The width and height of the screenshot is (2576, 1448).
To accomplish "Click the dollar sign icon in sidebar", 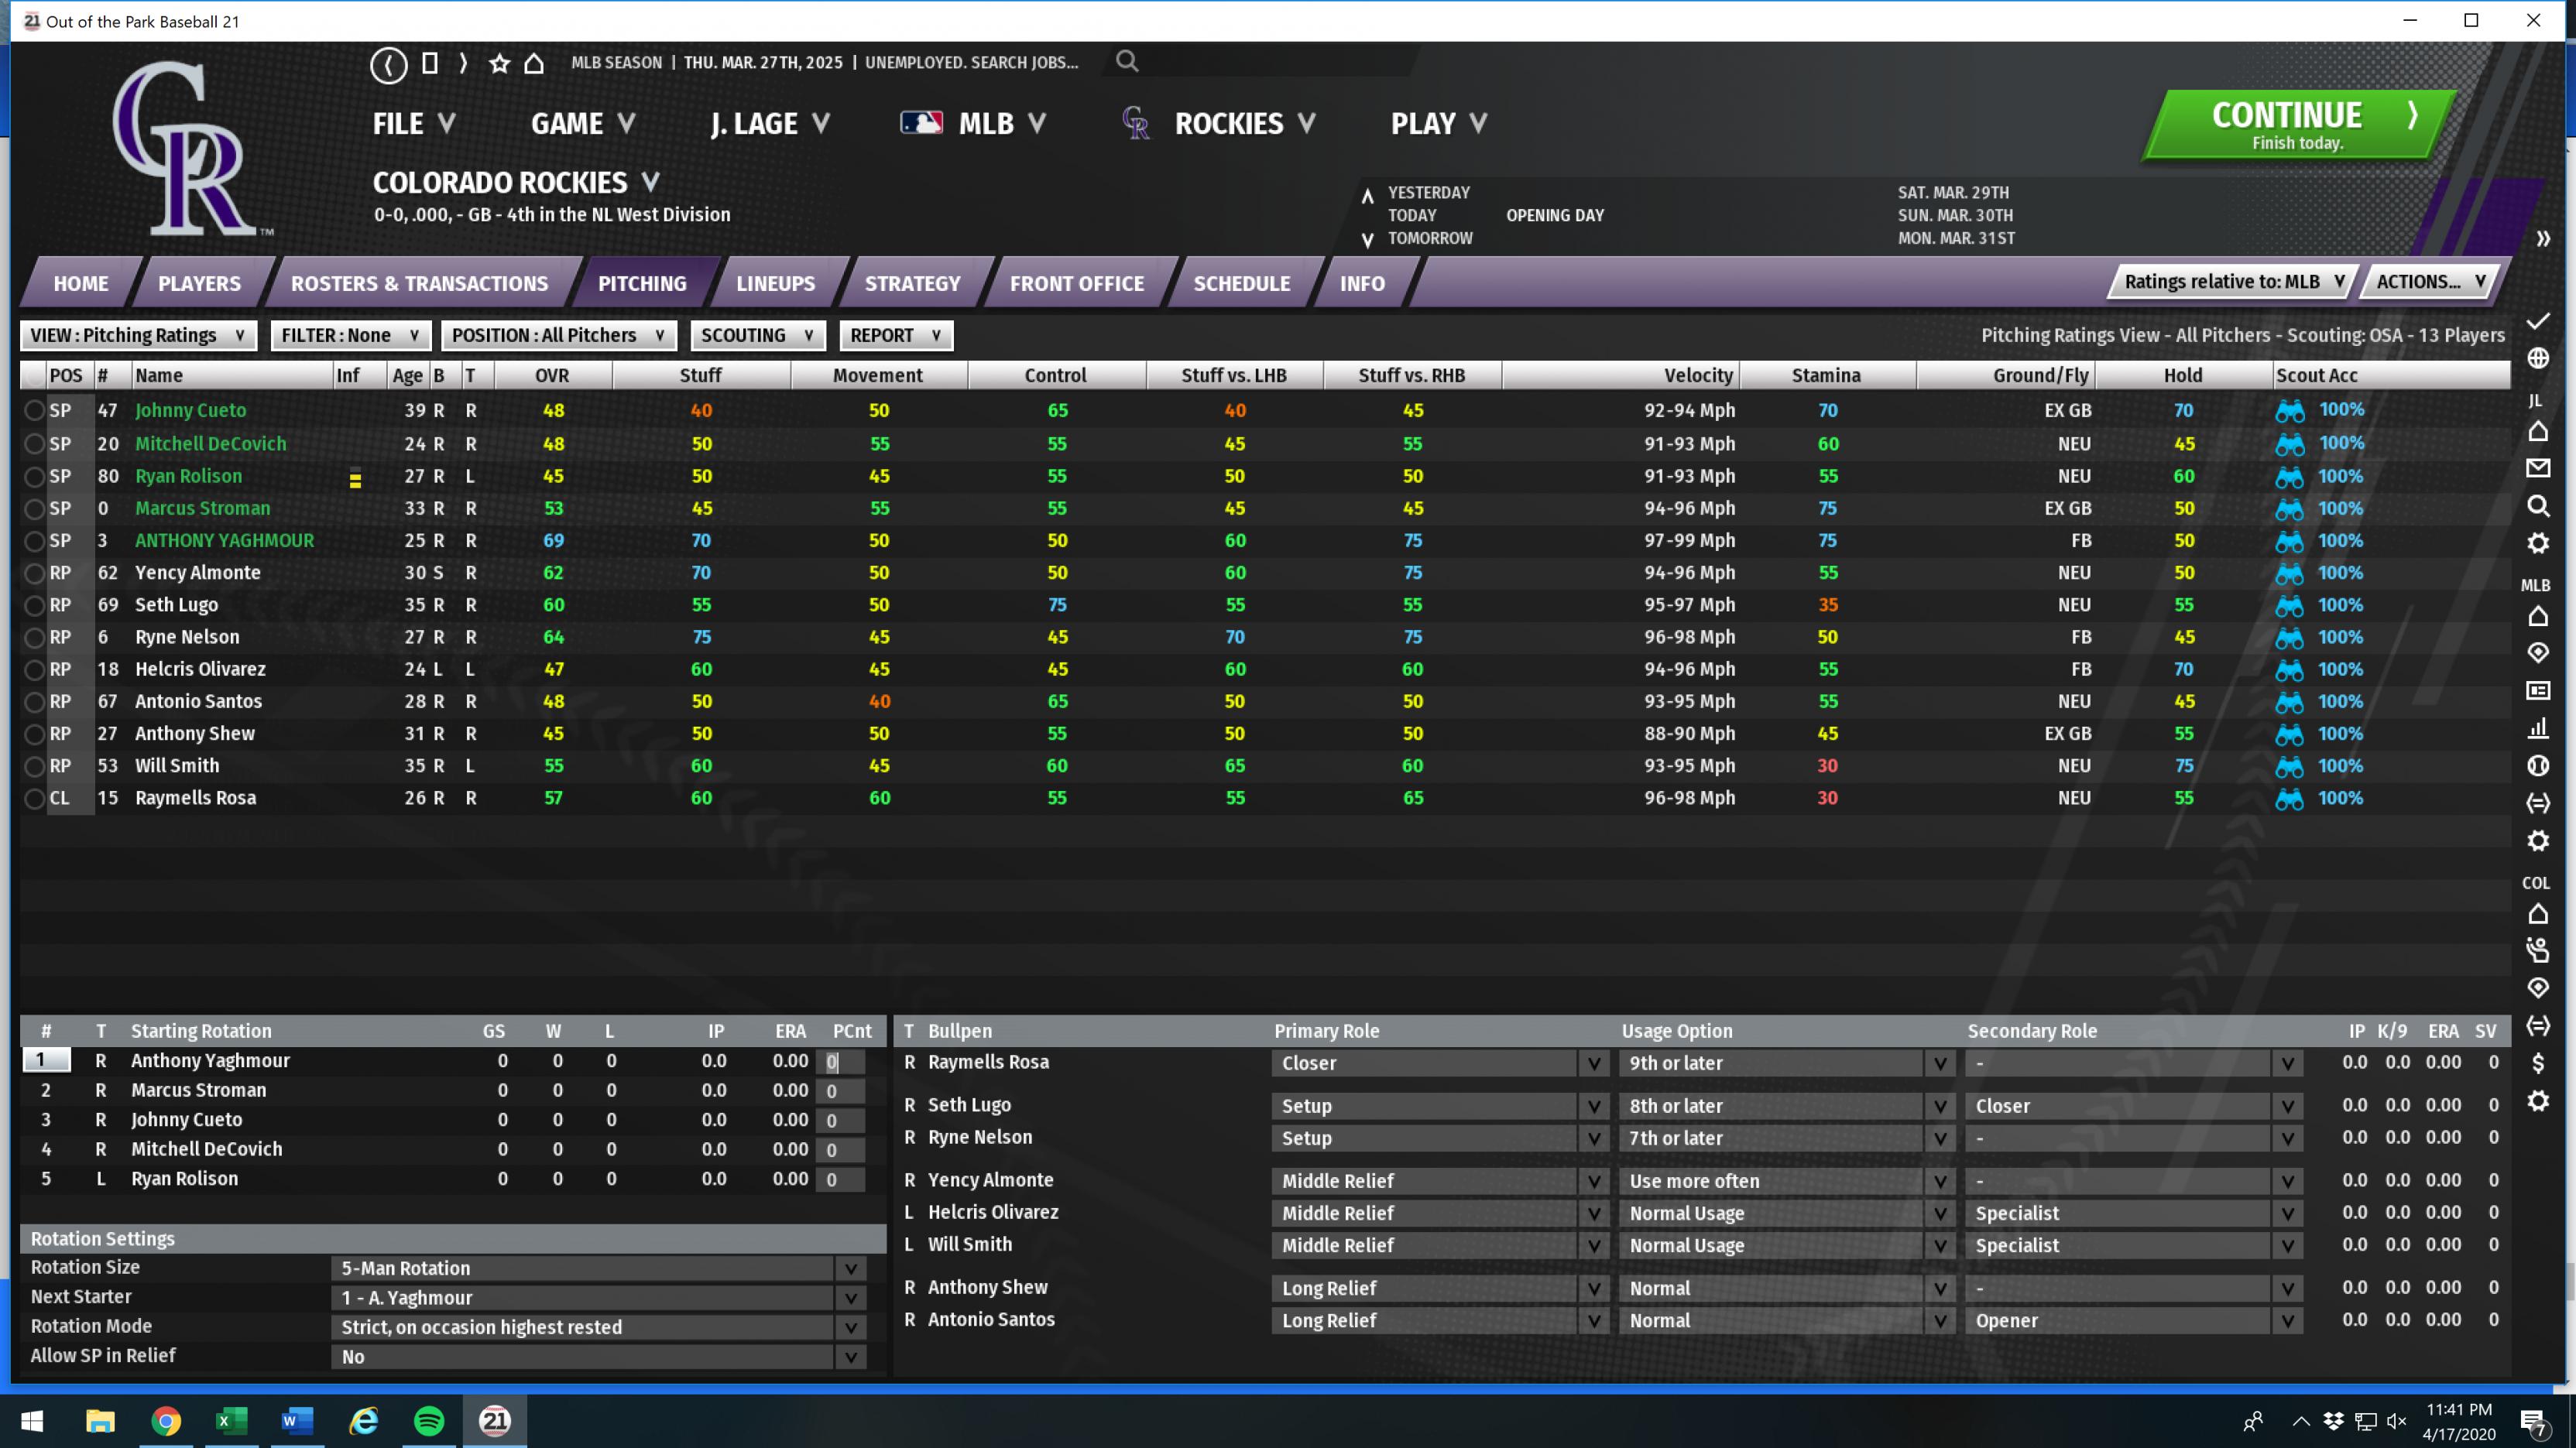I will point(2537,1063).
